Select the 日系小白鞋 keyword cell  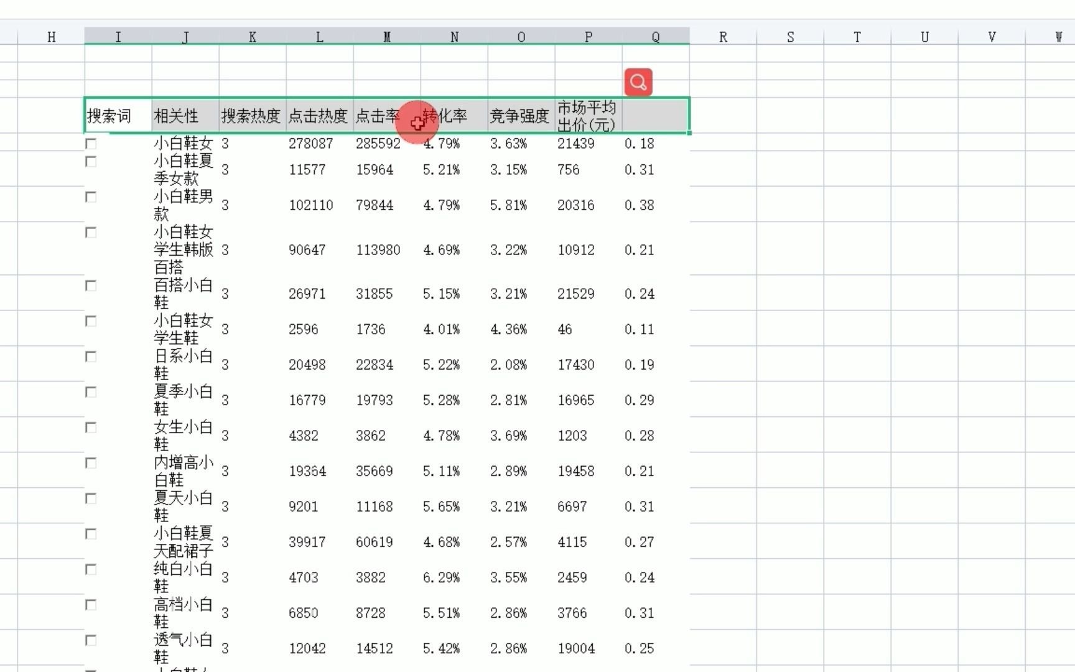click(185, 364)
